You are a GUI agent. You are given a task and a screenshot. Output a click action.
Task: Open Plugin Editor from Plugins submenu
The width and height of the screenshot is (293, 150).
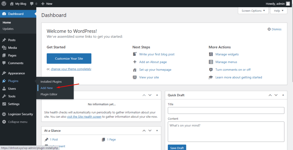point(49,94)
